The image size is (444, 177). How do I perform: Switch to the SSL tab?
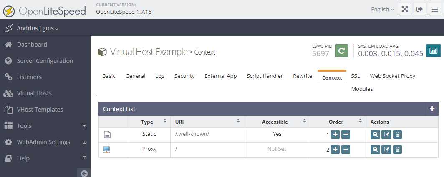point(356,76)
